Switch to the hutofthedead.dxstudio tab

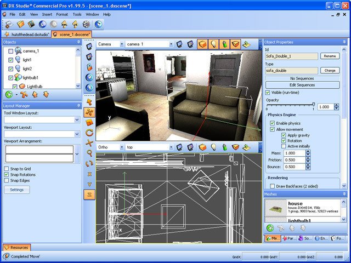pos(26,34)
